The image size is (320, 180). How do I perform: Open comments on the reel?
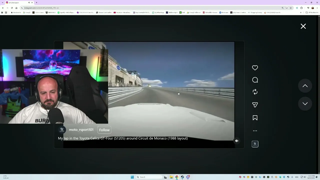pos(255,80)
